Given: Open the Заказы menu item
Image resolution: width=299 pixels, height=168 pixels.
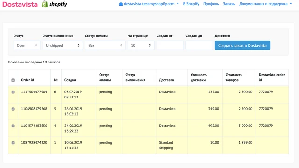Looking at the screenshot, I should click(229, 4).
